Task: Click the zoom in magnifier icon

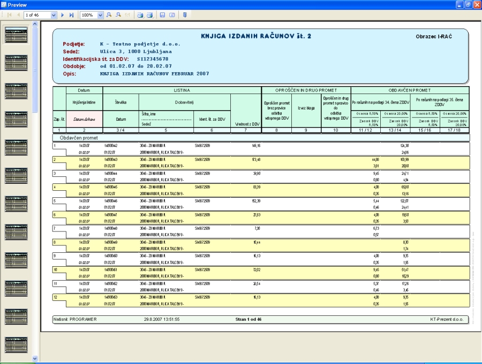Action: pos(109,15)
